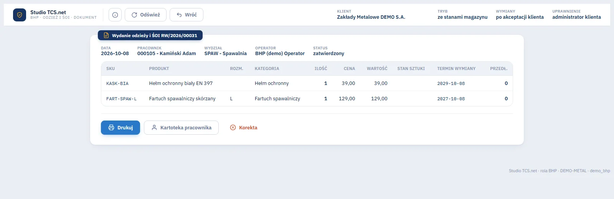Open Kartoteka pracownika
The width and height of the screenshot is (614, 199).
click(x=181, y=127)
